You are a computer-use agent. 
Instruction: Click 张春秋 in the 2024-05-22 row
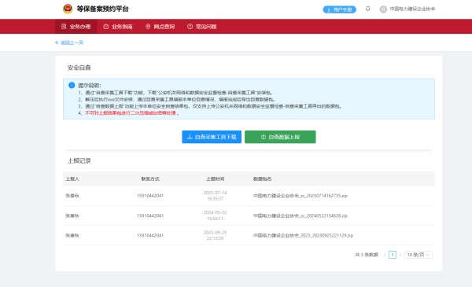[x=72, y=215]
